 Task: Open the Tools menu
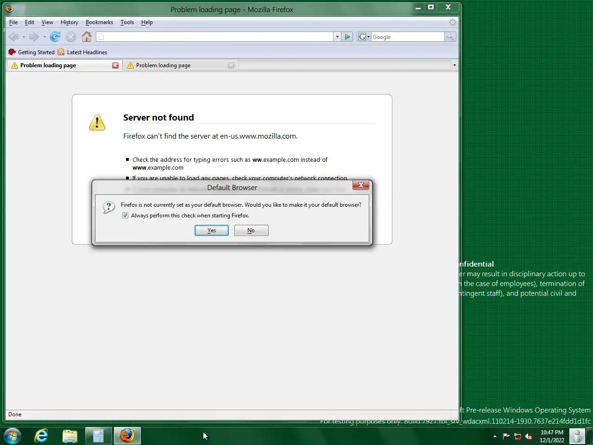pyautogui.click(x=127, y=22)
